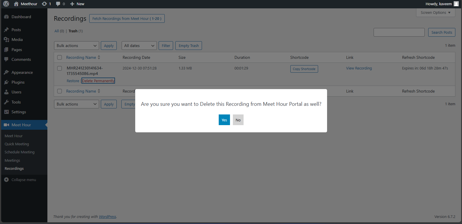Viewport: 462px width, 224px height.
Task: Open the Appearance menu label
Action: coord(22,72)
